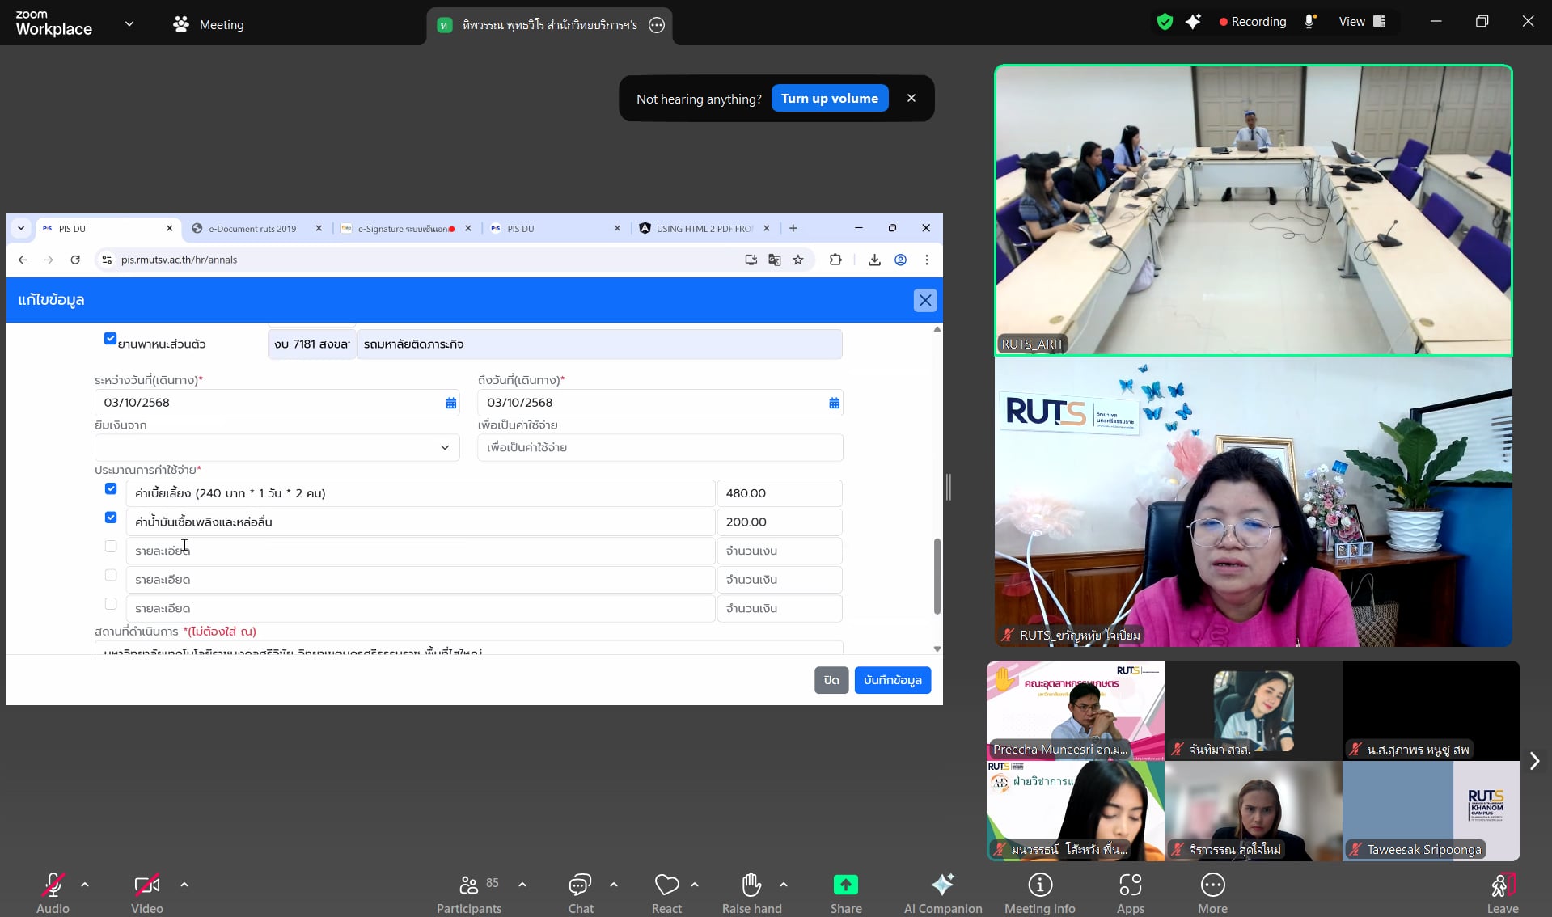
Task: Raise hand in the meeting
Action: pyautogui.click(x=751, y=885)
